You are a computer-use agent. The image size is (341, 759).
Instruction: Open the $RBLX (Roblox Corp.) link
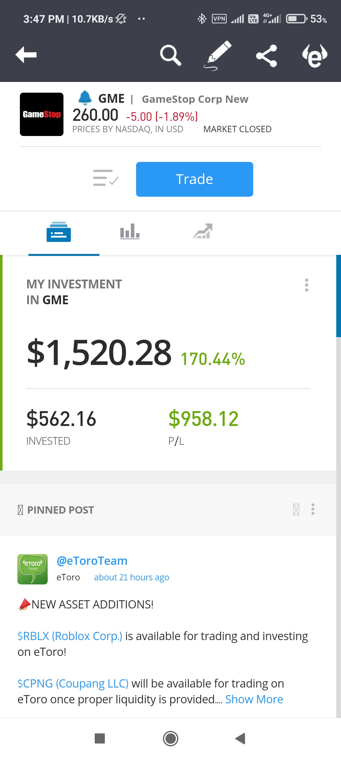point(70,636)
